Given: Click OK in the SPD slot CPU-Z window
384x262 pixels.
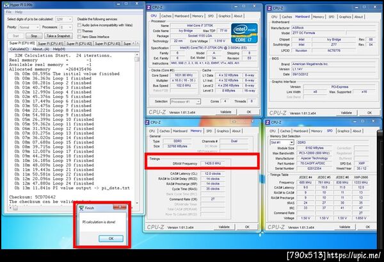Looking at the screenshot, I should pyautogui.click(x=367, y=227).
